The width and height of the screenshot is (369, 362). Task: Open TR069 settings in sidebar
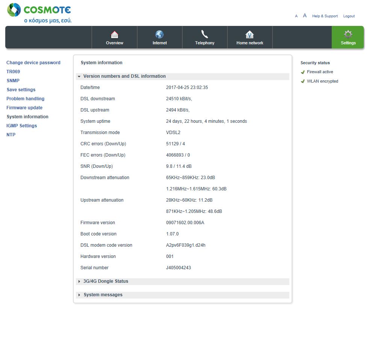click(13, 71)
